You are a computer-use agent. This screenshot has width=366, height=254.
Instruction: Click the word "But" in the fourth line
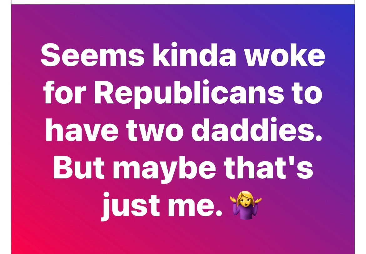(x=79, y=167)
